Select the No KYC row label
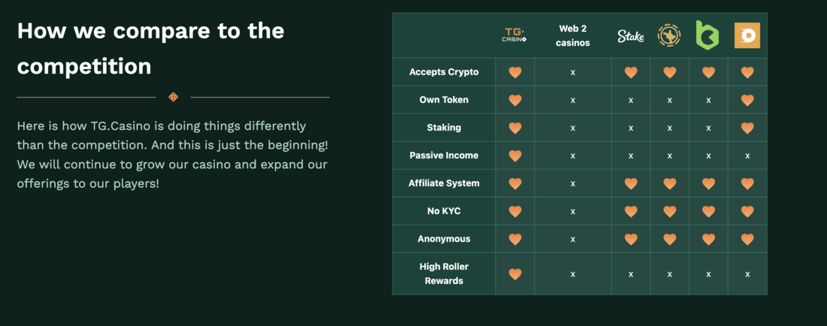This screenshot has width=827, height=326. click(x=444, y=211)
